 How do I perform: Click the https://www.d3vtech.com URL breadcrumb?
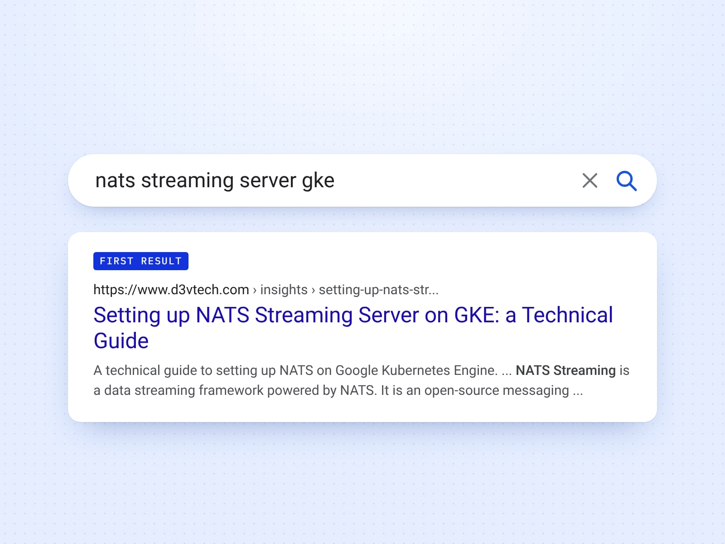pos(171,290)
